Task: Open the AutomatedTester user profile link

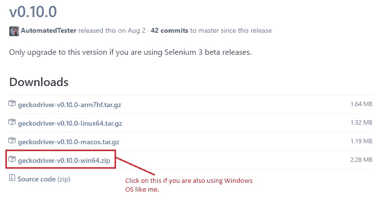Action: pyautogui.click(x=48, y=31)
